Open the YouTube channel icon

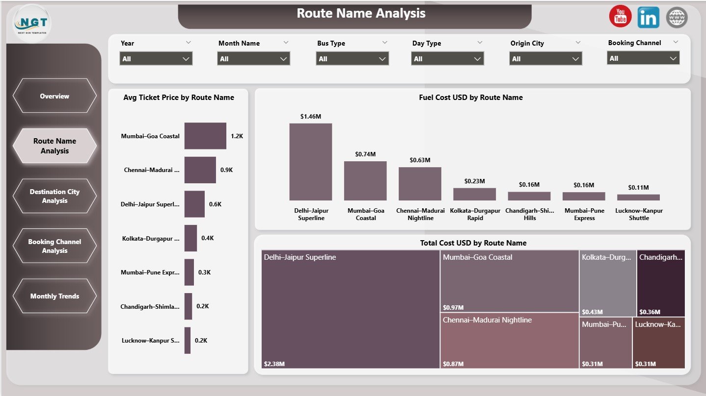click(x=620, y=16)
